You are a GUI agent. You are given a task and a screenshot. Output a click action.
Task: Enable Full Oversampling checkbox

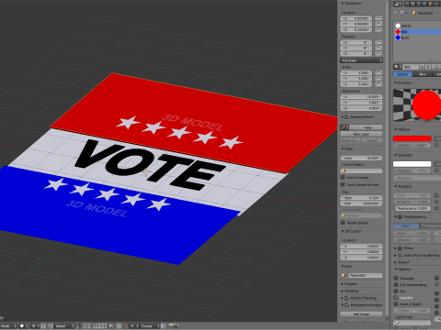pos(396,285)
